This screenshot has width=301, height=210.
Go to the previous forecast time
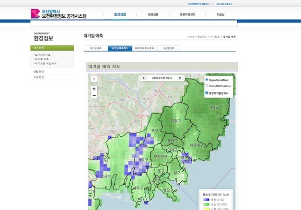[x=143, y=78]
